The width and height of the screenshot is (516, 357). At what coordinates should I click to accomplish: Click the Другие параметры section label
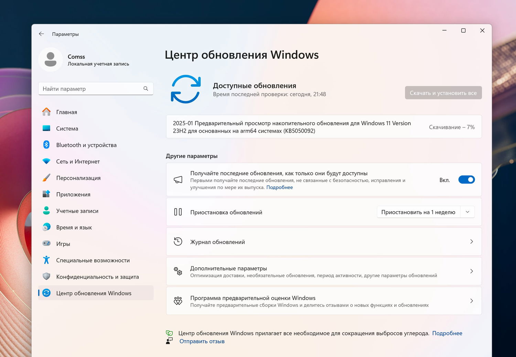pyautogui.click(x=192, y=156)
